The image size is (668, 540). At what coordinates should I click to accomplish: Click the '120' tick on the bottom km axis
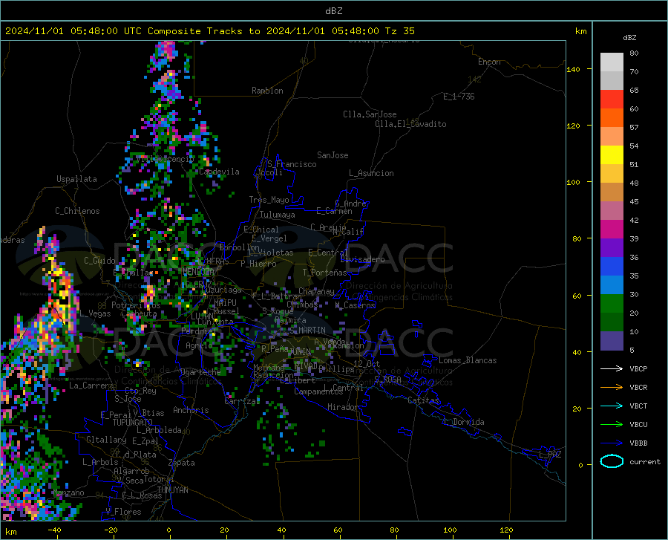pyautogui.click(x=506, y=530)
